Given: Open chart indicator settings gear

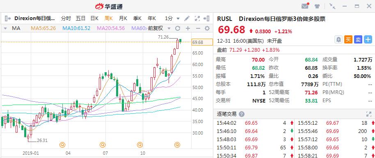Looking at the screenshot, I should pyautogui.click(x=207, y=28).
